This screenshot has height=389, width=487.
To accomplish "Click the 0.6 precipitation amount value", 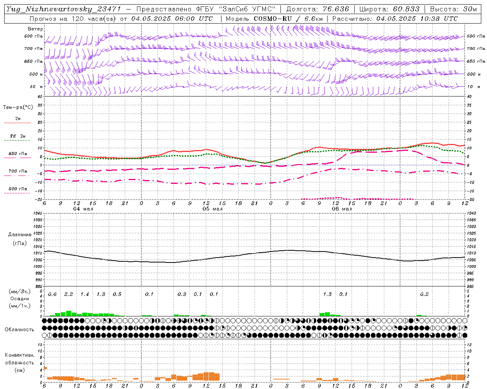I will (x=52, y=294).
